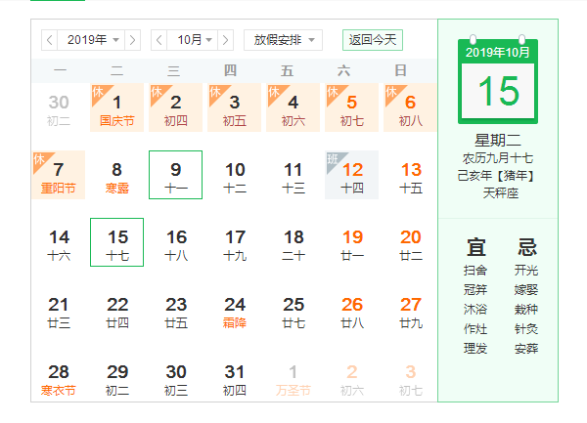The width and height of the screenshot is (587, 423).
Task: Click the 返回今天 button
Action: [x=373, y=40]
